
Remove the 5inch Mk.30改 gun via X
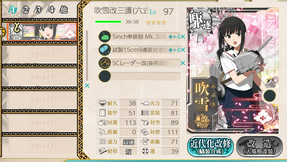coord(183,37)
